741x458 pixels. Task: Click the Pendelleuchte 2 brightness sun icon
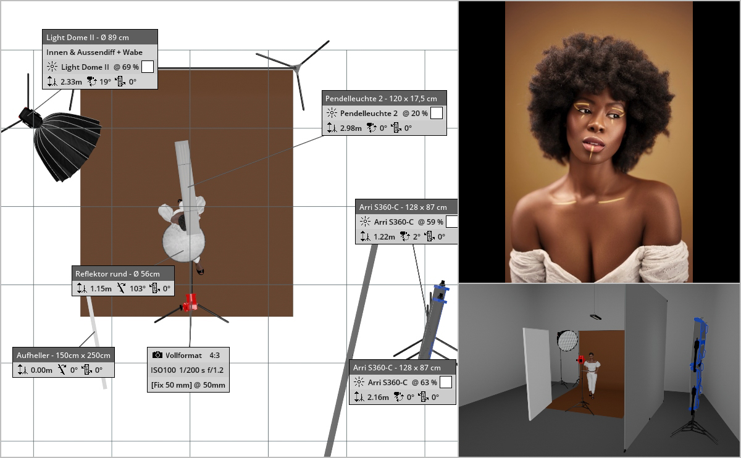[x=332, y=114]
